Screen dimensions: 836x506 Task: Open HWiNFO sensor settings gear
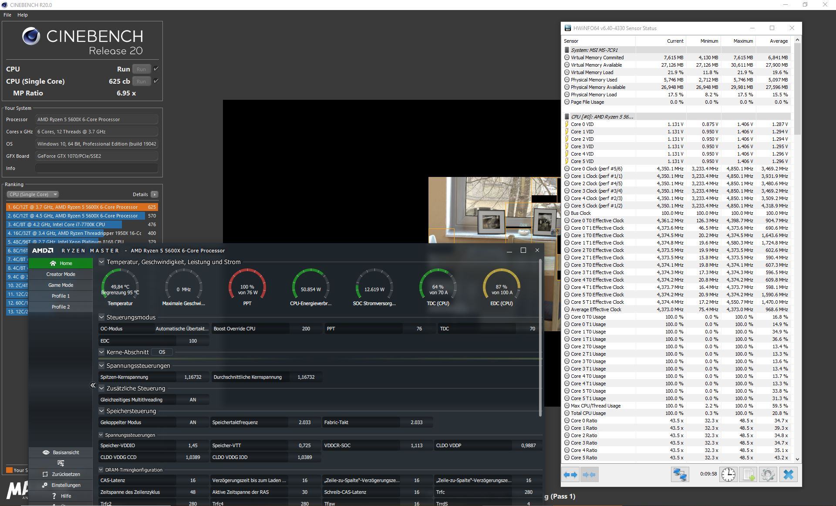(x=768, y=475)
